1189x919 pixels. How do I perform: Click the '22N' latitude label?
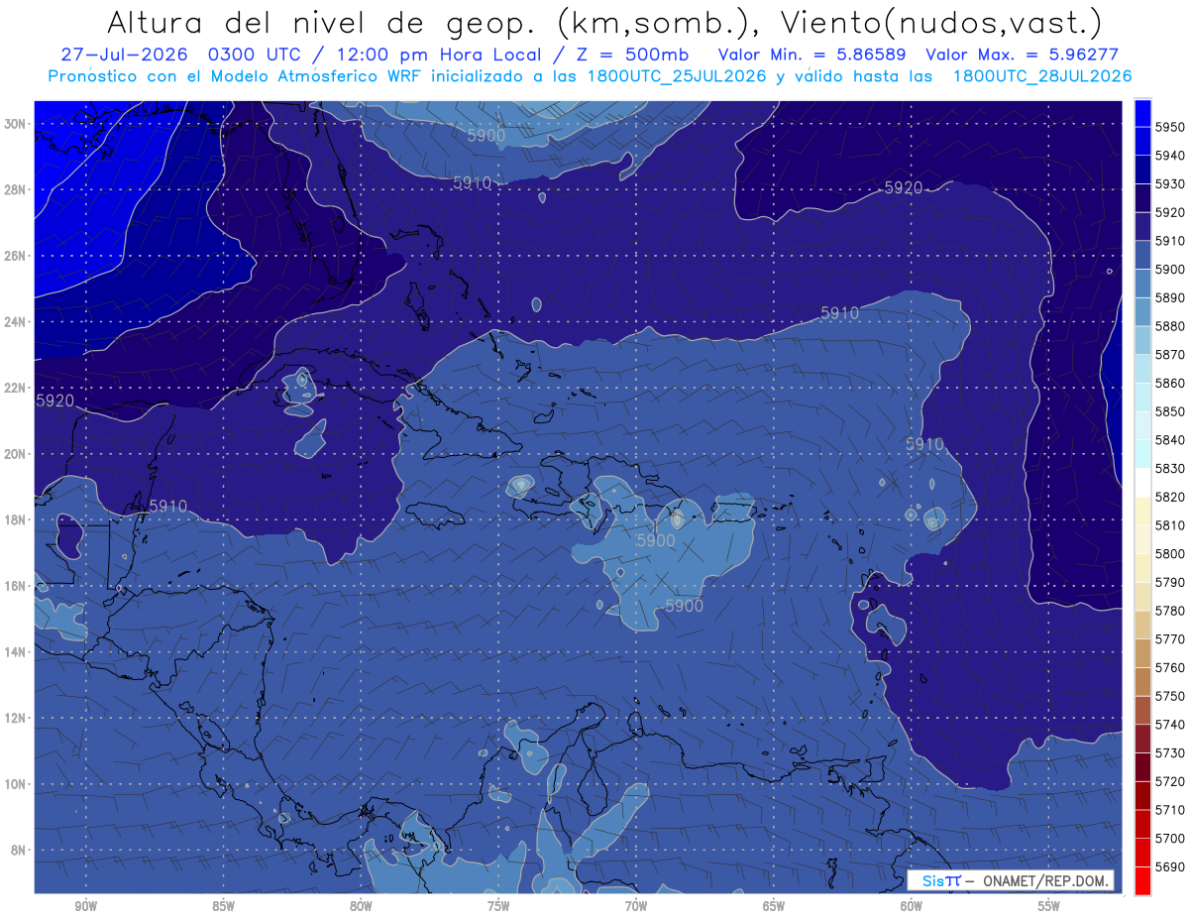tap(17, 388)
